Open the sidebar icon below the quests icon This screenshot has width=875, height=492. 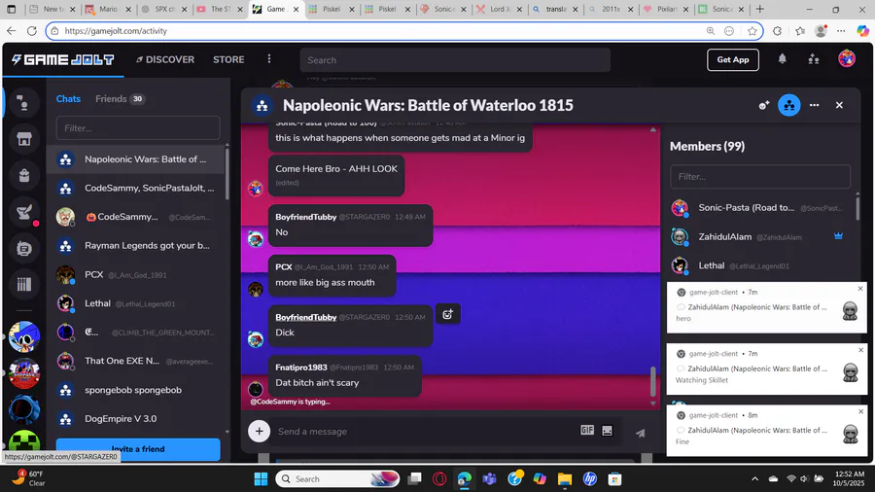23,248
